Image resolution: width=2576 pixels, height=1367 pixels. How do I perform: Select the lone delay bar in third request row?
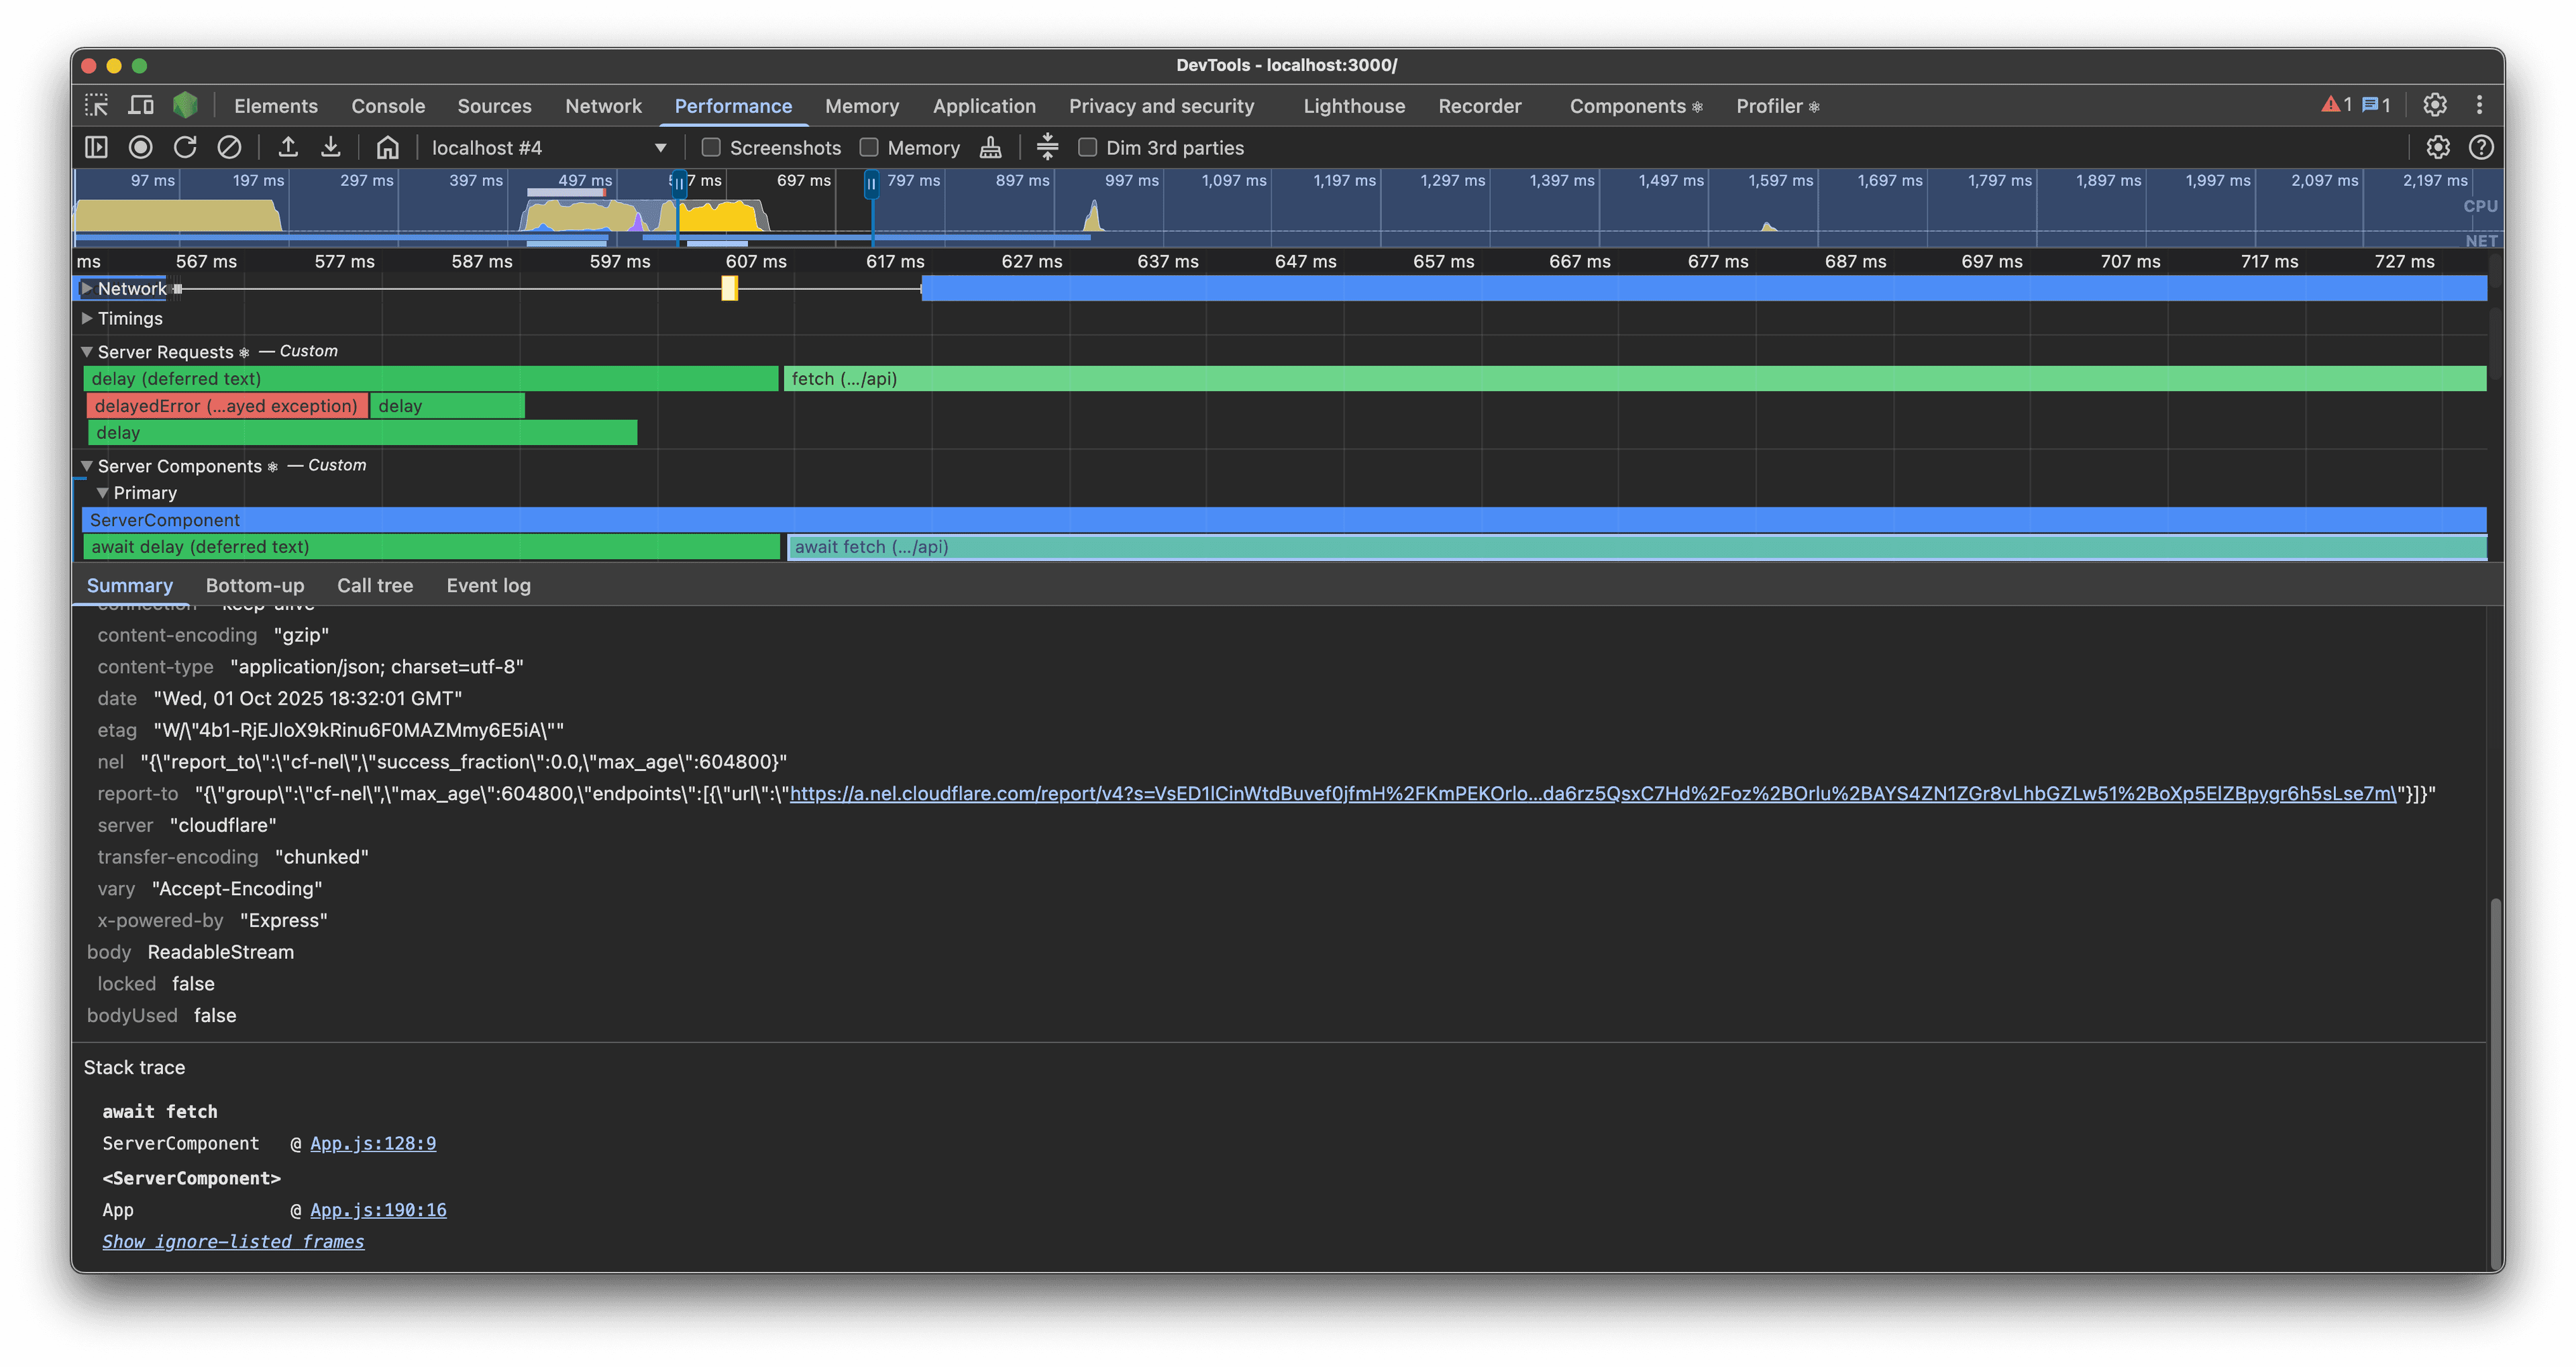[x=362, y=432]
